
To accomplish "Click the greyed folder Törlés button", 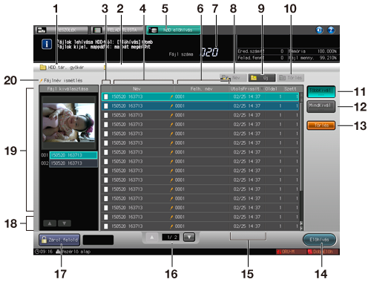I will pyautogui.click(x=290, y=78).
